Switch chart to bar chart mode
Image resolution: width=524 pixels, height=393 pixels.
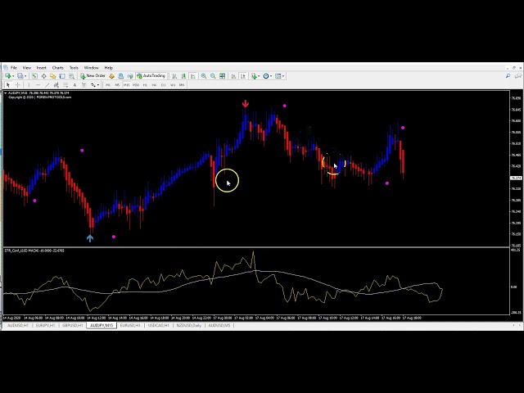(174, 76)
